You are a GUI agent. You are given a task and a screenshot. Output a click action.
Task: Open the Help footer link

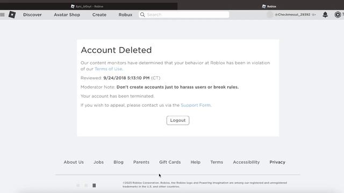pos(196,162)
